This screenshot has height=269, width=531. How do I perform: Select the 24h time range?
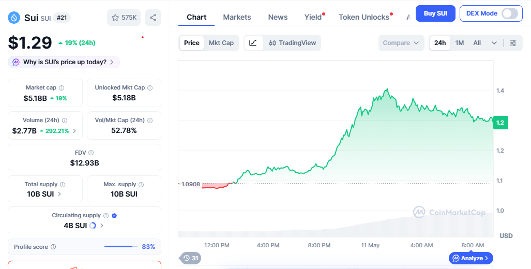coord(440,43)
